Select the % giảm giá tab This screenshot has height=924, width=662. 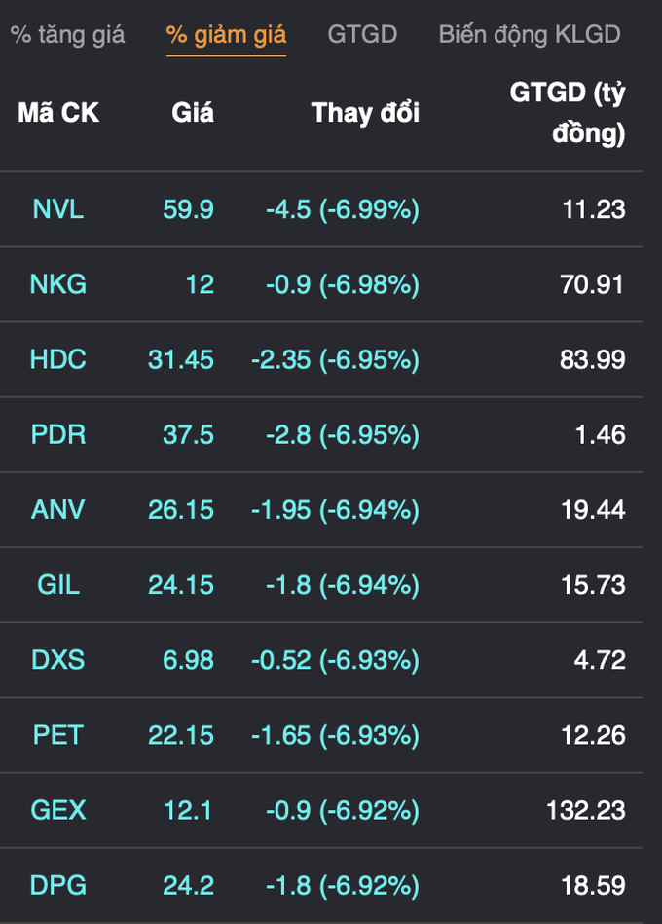coord(226,35)
